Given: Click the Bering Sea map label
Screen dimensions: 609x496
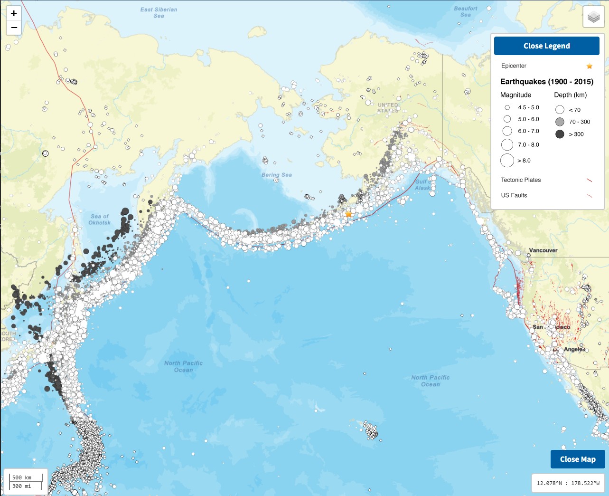Looking at the screenshot, I should tap(276, 175).
